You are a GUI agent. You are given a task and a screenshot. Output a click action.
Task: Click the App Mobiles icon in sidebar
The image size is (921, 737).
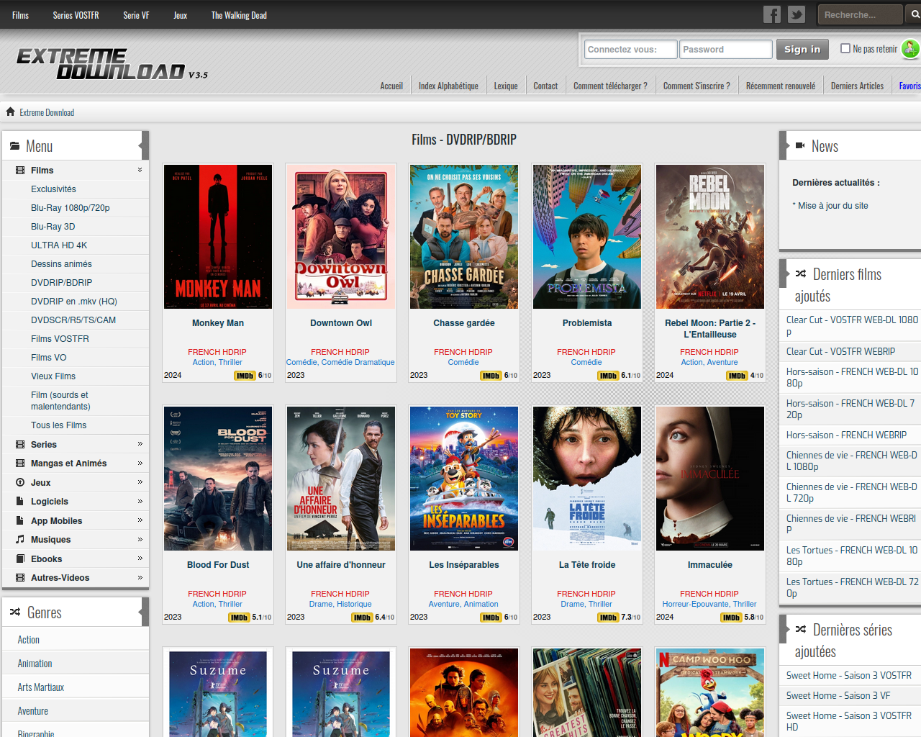[x=20, y=521]
